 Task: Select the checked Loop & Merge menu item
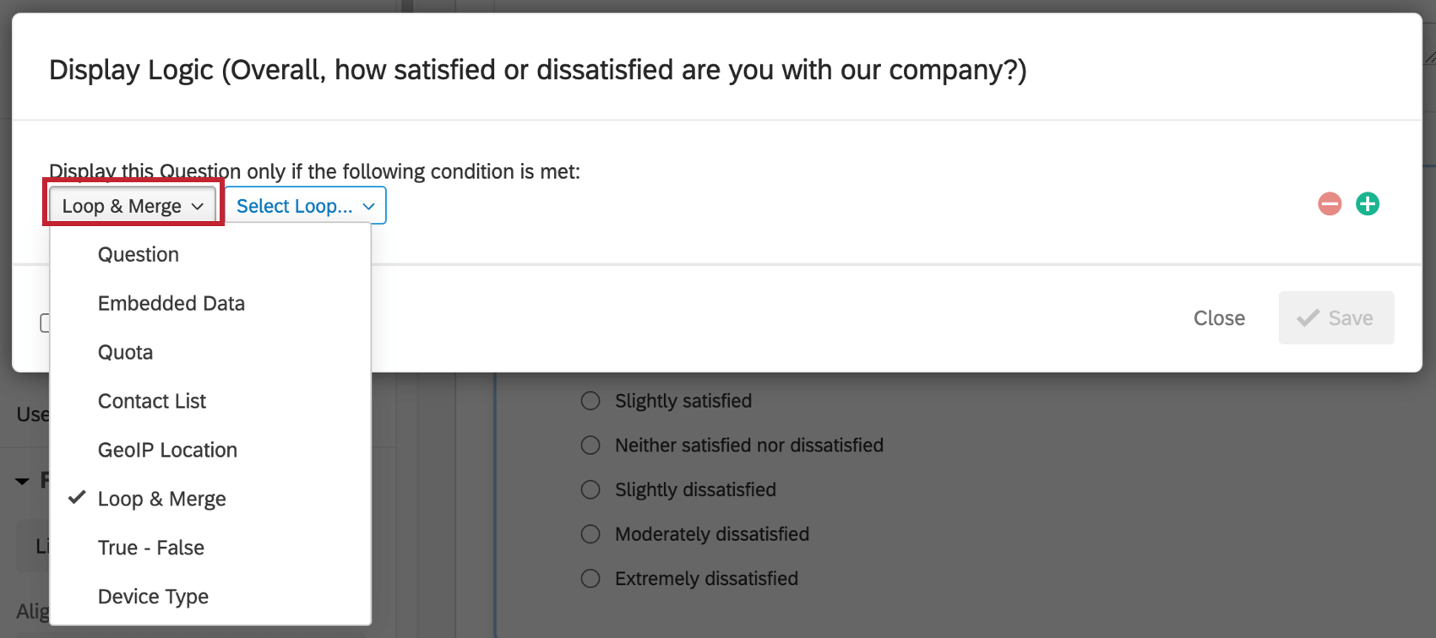(x=162, y=500)
